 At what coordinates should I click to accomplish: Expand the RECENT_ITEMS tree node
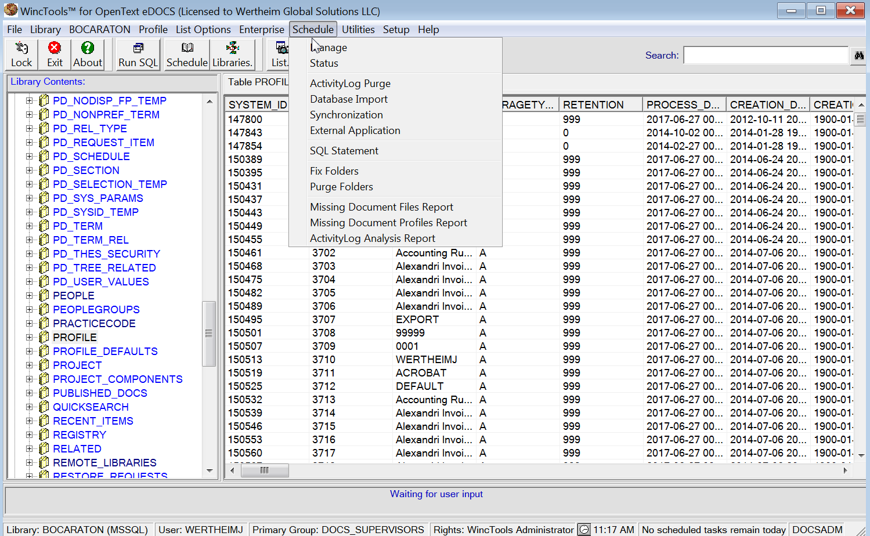[30, 421]
